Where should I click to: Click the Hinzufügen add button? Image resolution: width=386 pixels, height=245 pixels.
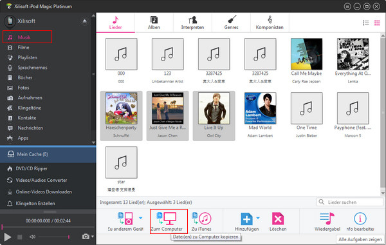point(246,222)
